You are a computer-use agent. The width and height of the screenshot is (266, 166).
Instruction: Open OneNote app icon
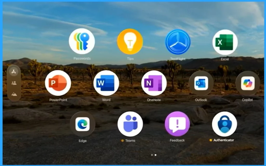point(154,83)
